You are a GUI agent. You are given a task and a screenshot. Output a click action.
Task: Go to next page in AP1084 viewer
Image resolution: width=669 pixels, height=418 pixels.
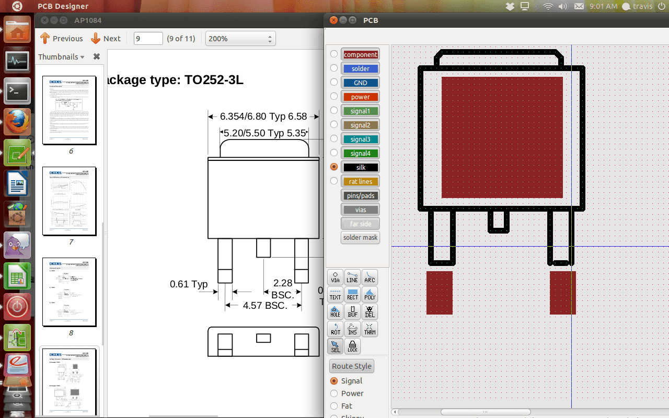pos(106,38)
